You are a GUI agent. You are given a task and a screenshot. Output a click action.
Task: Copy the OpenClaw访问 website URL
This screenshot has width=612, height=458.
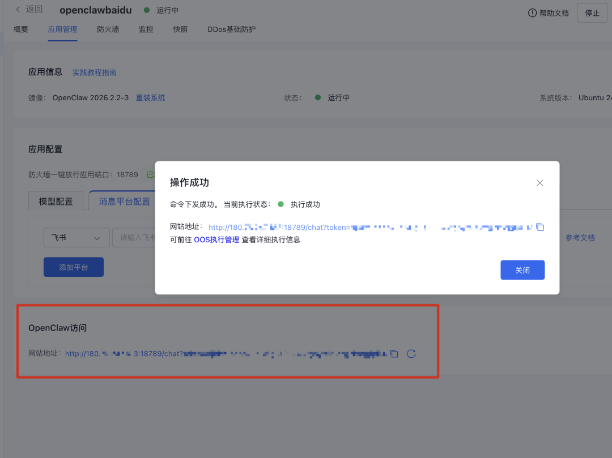[394, 353]
